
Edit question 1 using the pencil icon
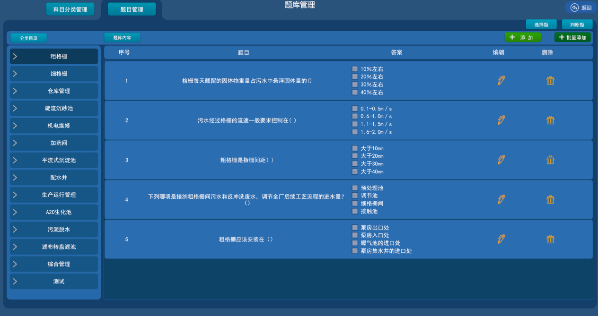click(501, 80)
